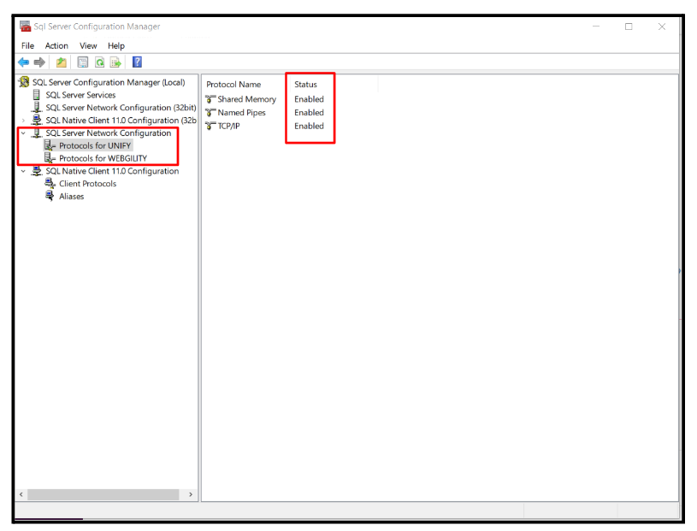
Task: Refresh the view with the Refresh toolbar icon
Action: click(x=99, y=62)
